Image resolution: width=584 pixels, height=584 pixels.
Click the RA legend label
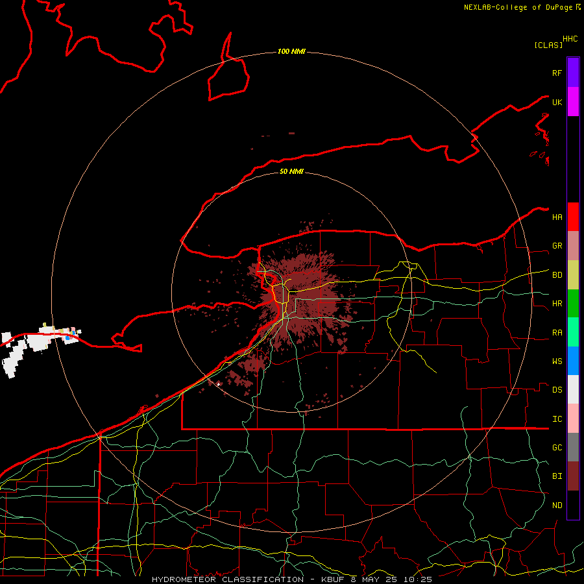click(x=557, y=333)
